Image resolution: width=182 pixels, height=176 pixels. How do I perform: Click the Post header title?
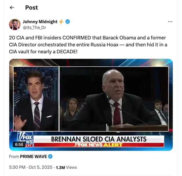pyautogui.click(x=31, y=8)
